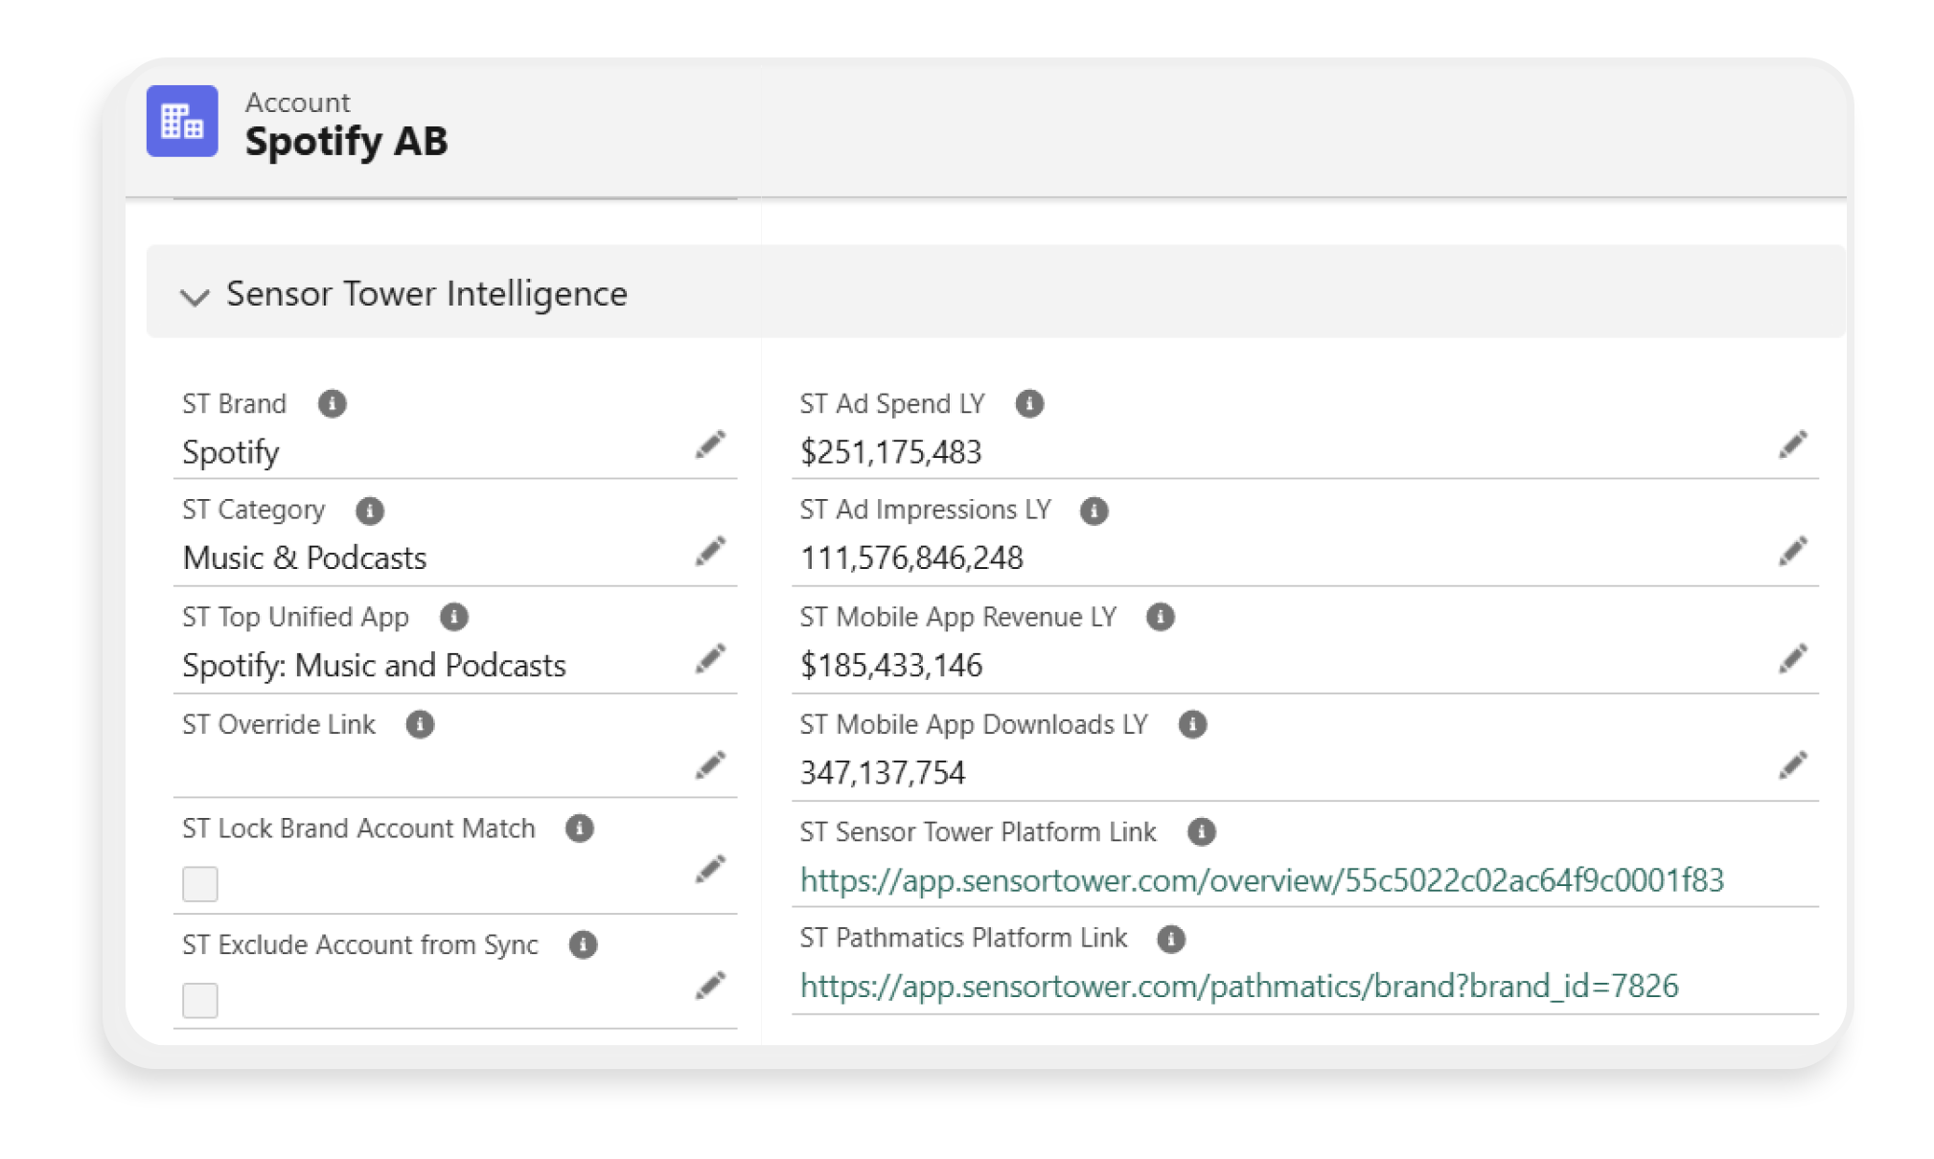The height and width of the screenshot is (1159, 1934).
Task: Click info icon next to ST Category
Action: point(370,511)
